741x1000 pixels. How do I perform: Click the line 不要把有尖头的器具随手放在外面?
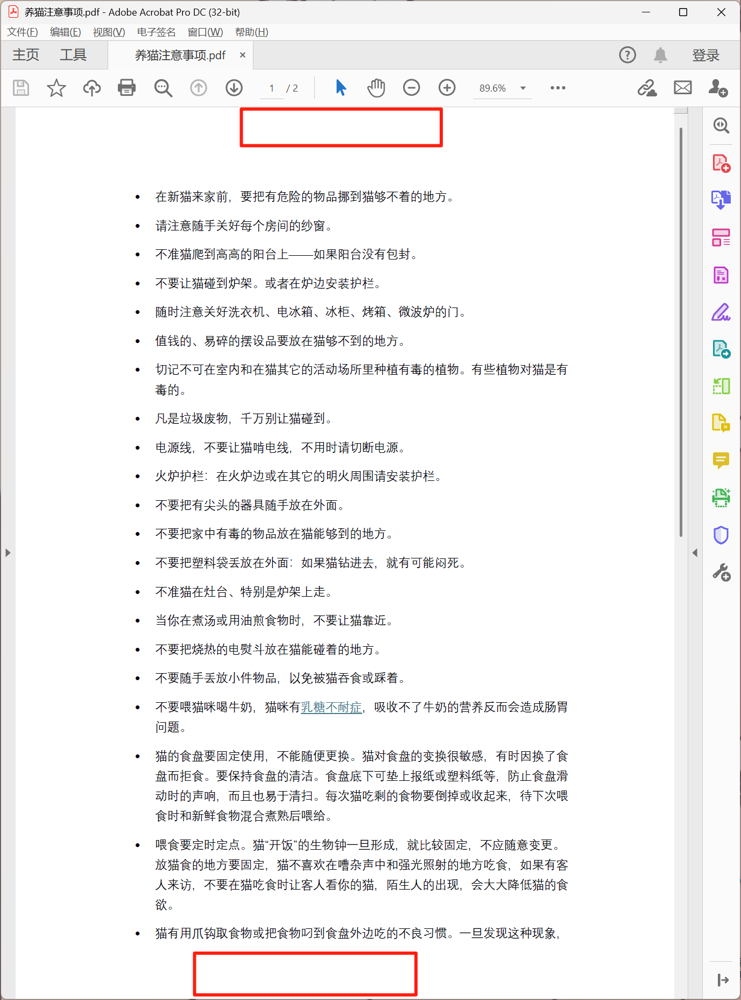click(x=250, y=505)
